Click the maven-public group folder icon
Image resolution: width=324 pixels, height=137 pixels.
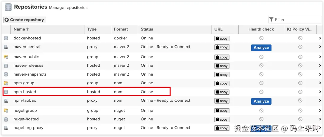[x=6, y=57]
